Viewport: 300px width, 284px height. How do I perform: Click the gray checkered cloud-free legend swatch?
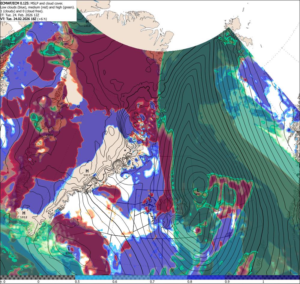click(x=37, y=277)
